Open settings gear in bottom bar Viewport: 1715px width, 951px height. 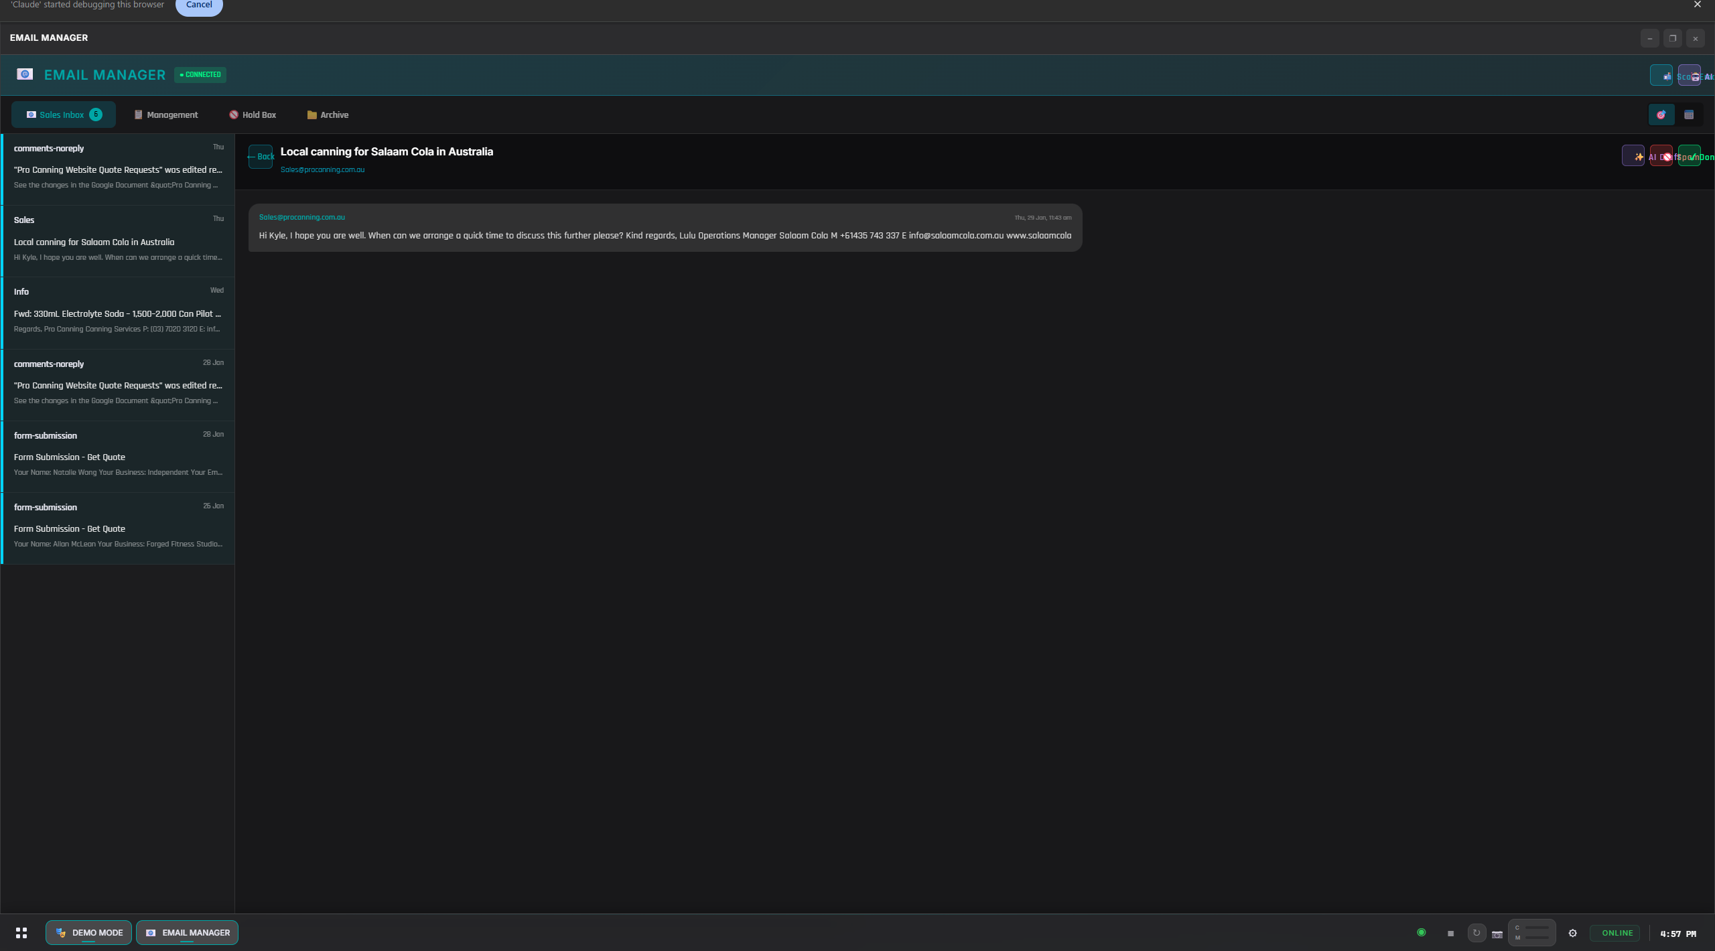point(1572,934)
